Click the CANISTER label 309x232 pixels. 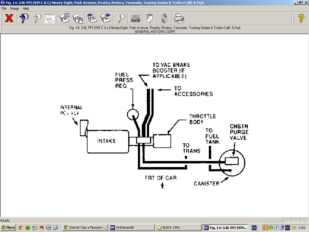tap(206, 183)
